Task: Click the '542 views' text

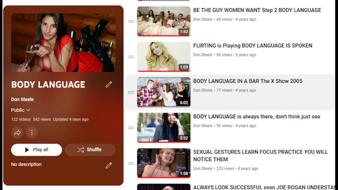Action: coord(42,119)
